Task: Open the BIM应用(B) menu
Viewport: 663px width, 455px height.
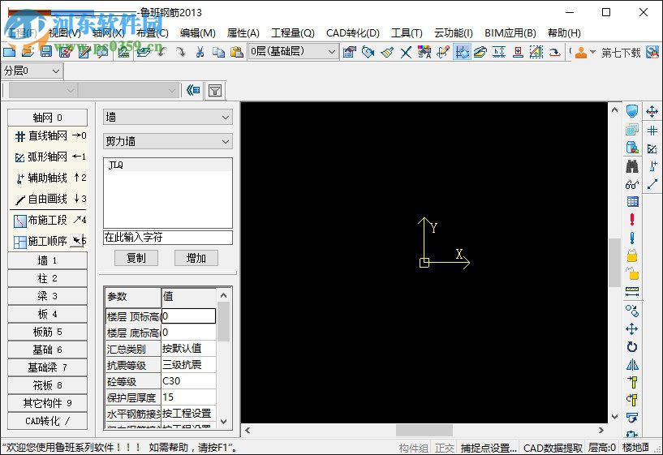Action: (x=510, y=33)
